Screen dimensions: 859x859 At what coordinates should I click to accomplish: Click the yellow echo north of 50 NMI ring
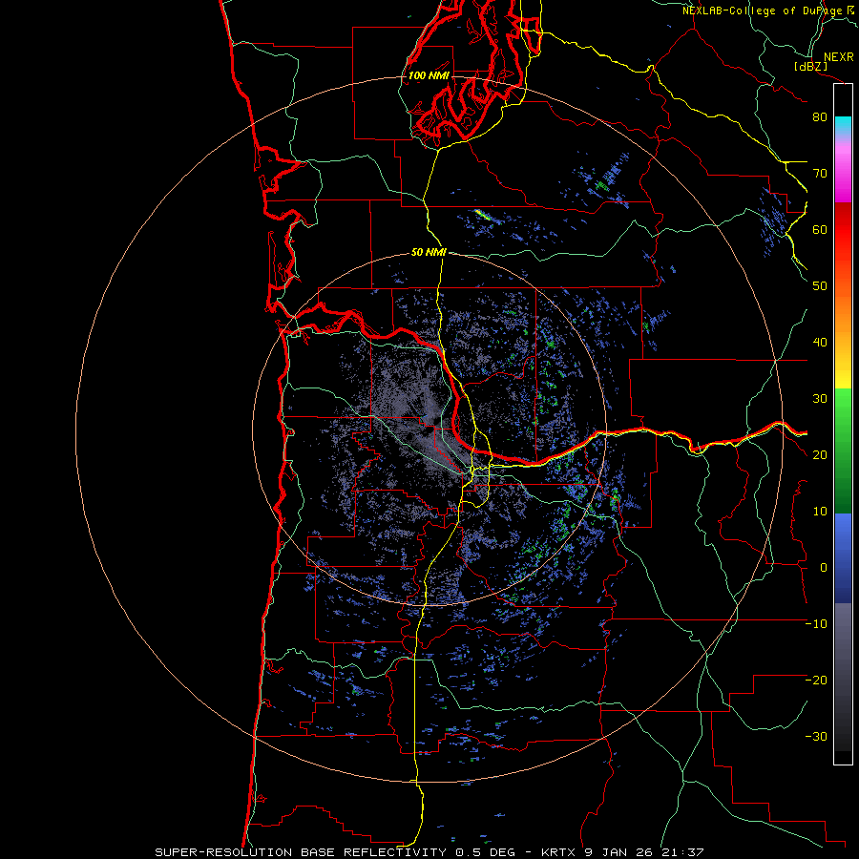tap(483, 215)
